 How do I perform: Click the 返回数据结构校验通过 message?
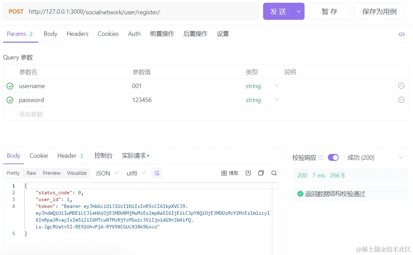coord(335,194)
